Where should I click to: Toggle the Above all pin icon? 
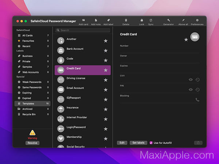click(x=183, y=20)
